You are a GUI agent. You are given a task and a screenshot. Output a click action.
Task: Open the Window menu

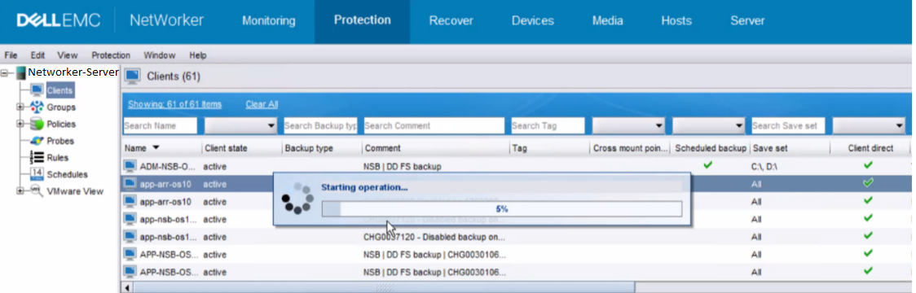click(x=160, y=55)
